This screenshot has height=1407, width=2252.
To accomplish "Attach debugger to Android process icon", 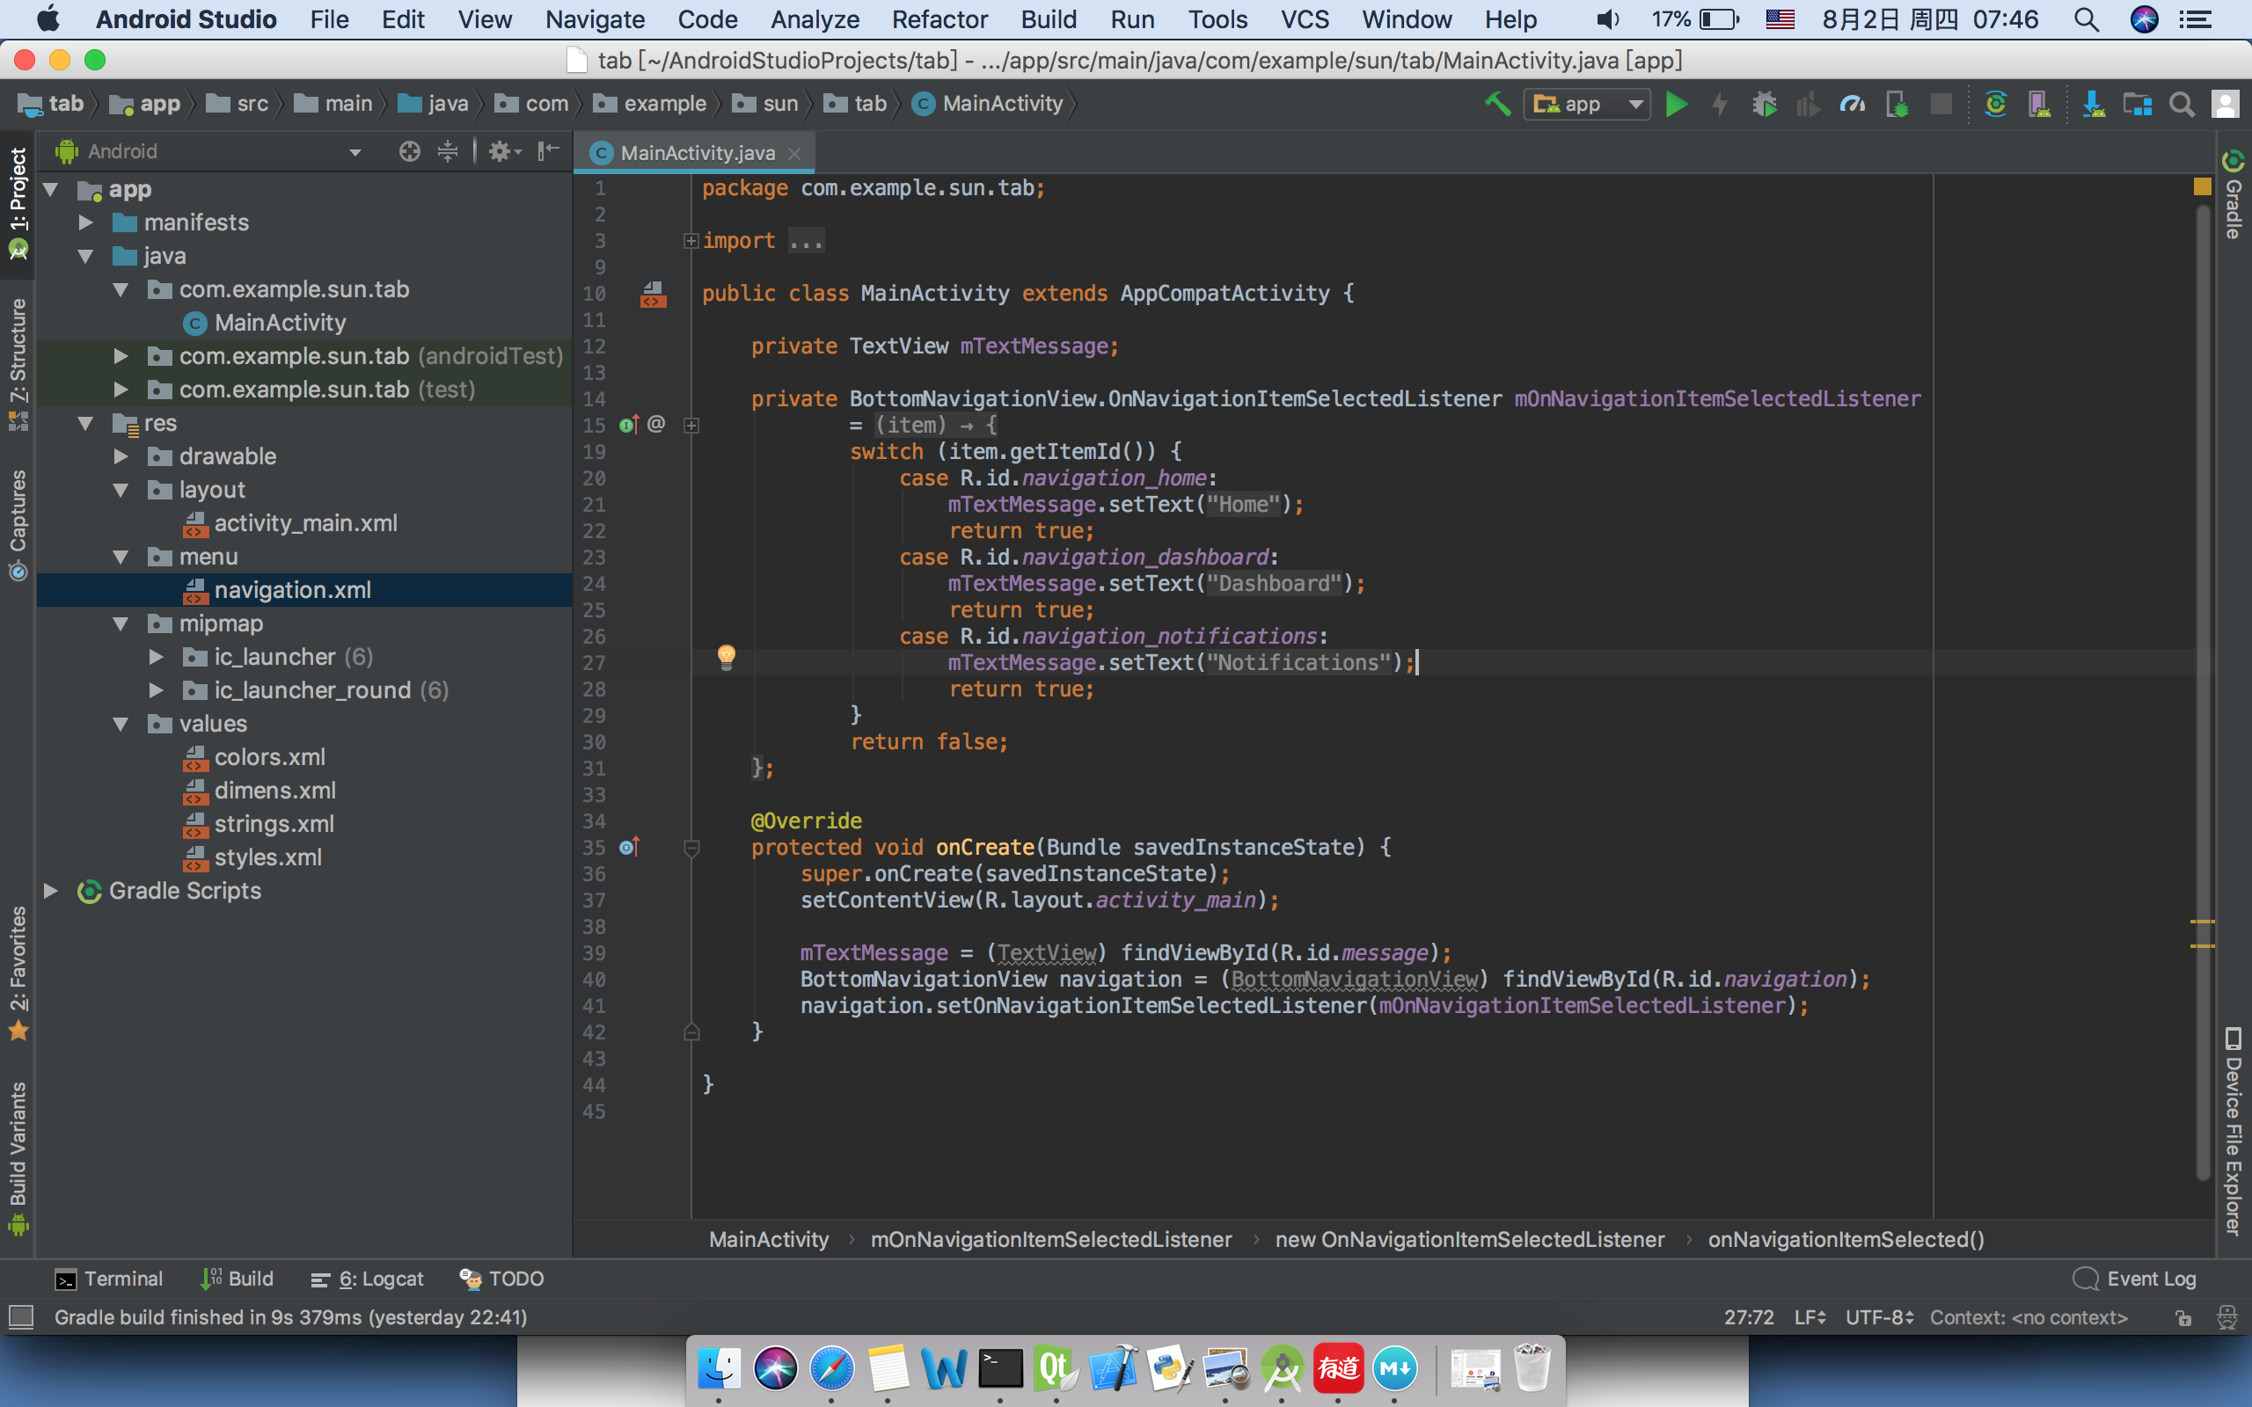I will tap(1897, 105).
